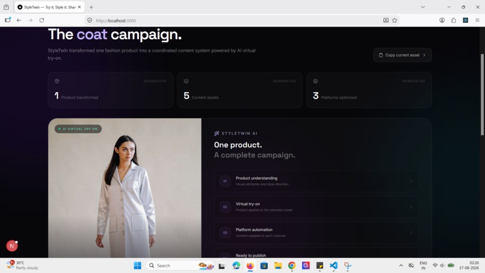Click the shield tracking protection icon
Image resolution: width=485 pixels, height=273 pixels.
coord(90,20)
